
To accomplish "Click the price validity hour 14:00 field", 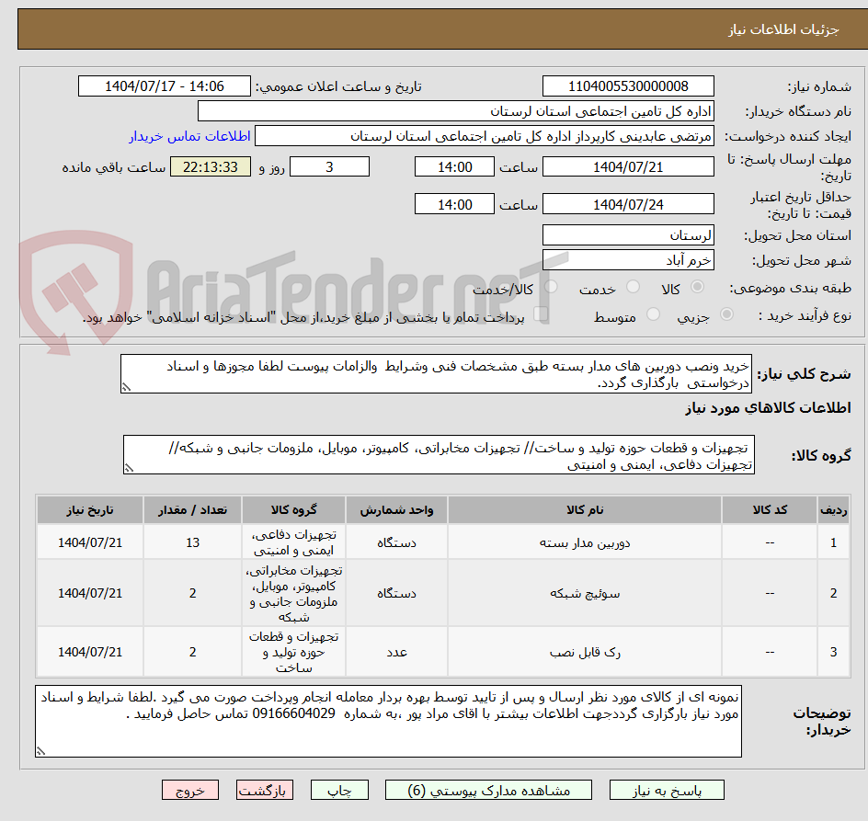I will point(454,204).
